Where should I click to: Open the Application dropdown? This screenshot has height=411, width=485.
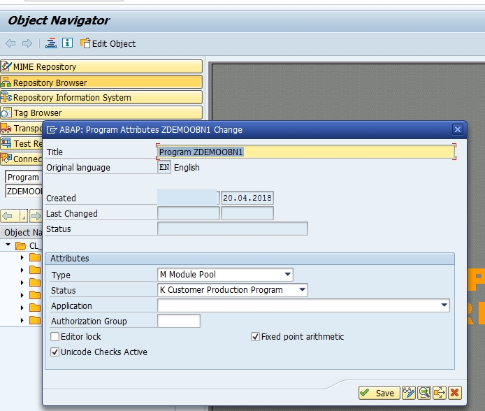pyautogui.click(x=303, y=305)
